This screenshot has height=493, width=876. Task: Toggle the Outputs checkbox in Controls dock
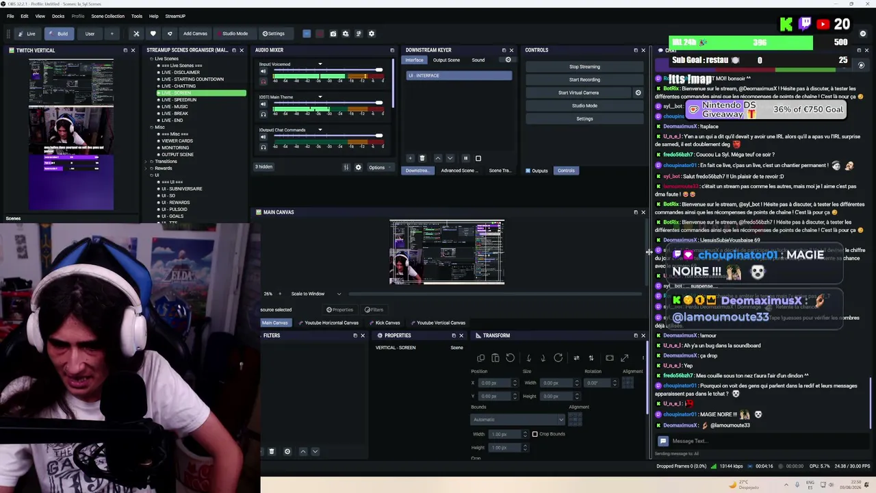(528, 170)
